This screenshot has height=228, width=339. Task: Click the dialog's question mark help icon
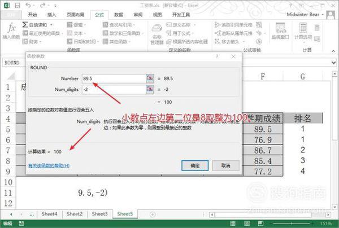tap(217, 57)
